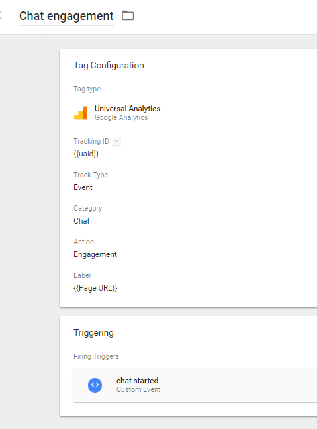Click the Event track type value
This screenshot has width=317, height=429.
[83, 187]
